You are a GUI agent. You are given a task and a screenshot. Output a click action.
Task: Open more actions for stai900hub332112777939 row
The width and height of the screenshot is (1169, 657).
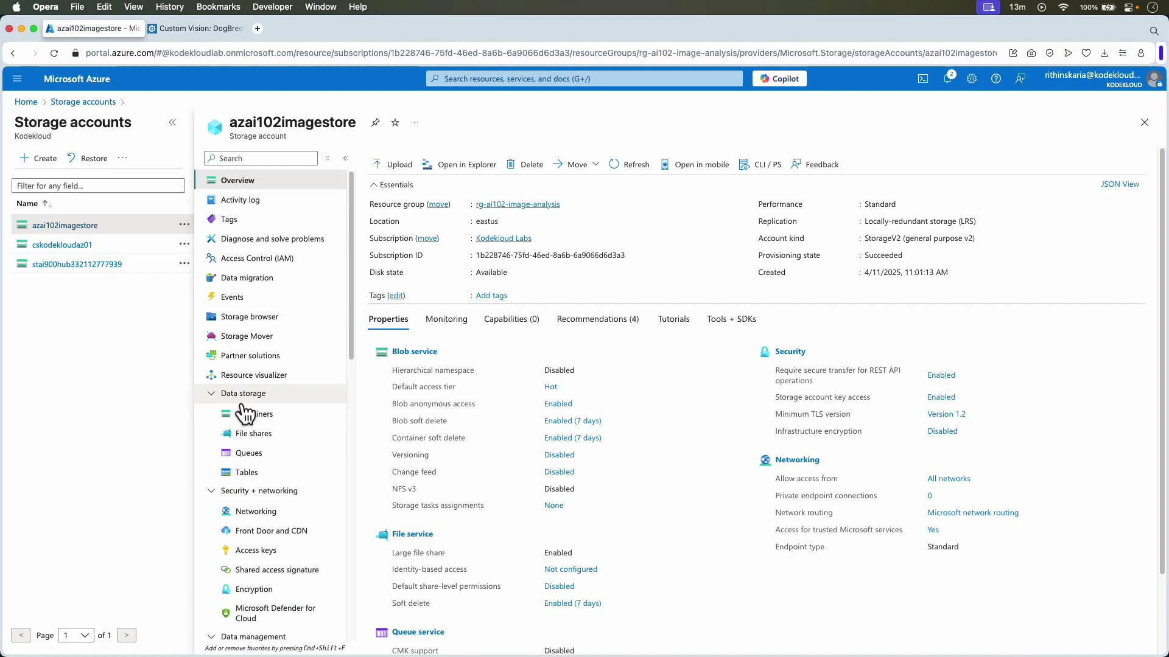point(184,263)
